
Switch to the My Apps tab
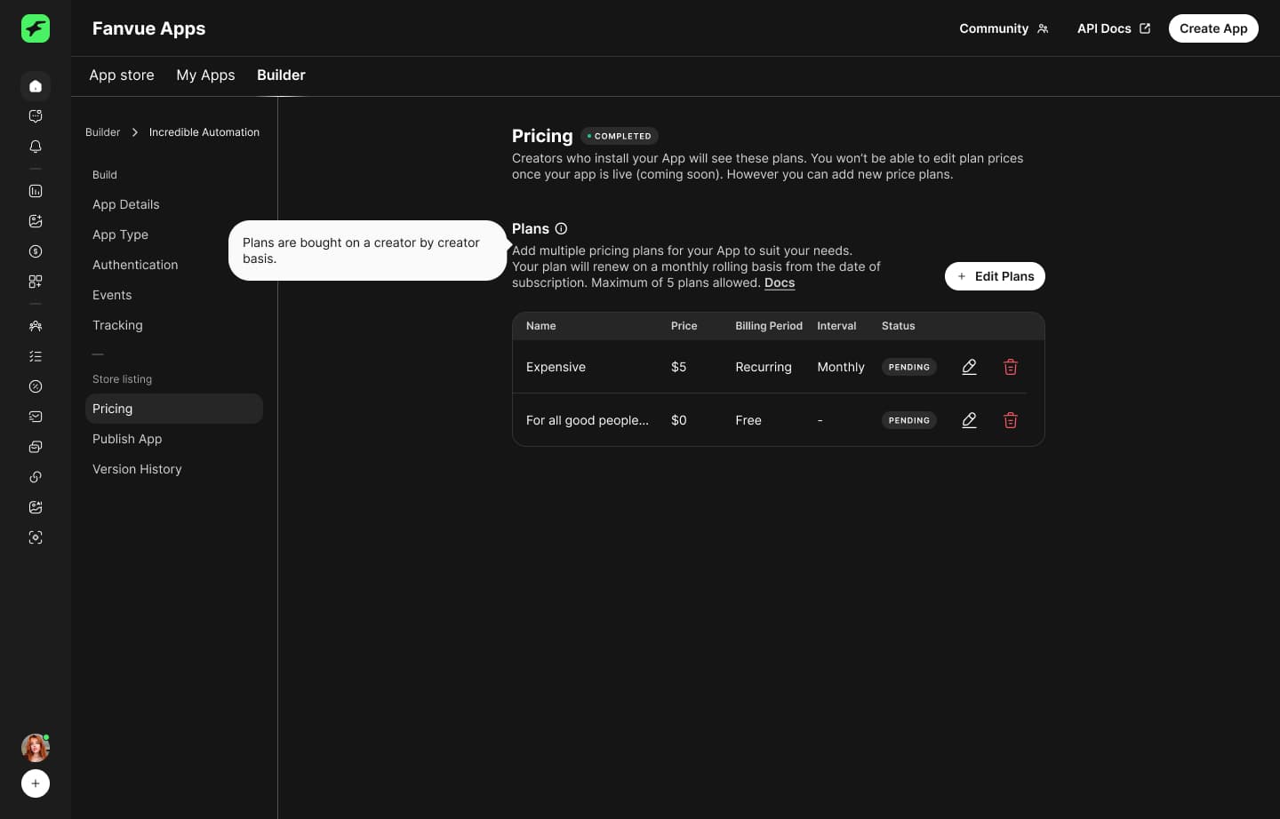(x=205, y=76)
